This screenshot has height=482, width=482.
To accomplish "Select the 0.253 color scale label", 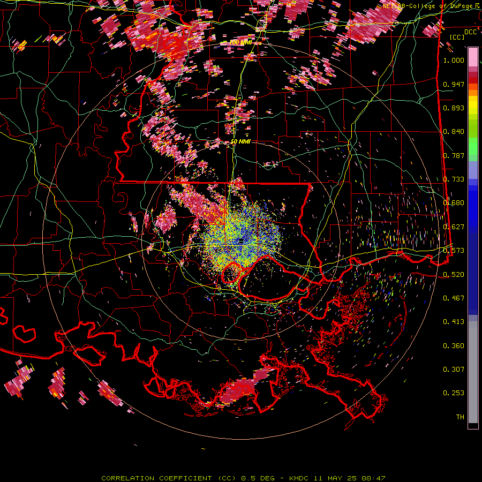I will pos(454,393).
